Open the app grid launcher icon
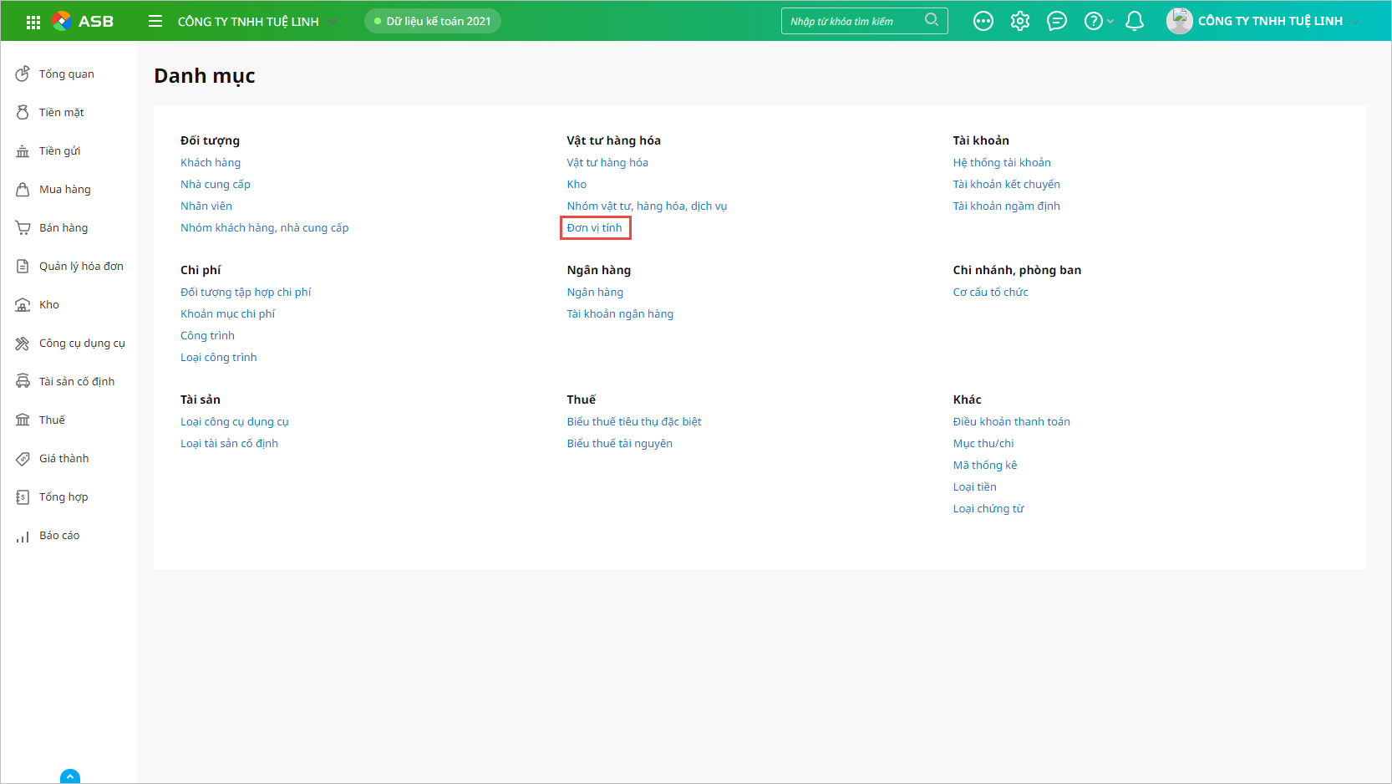Viewport: 1392px width, 784px height. [x=33, y=22]
